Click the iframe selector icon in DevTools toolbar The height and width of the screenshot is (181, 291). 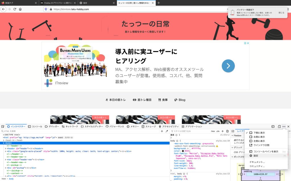click(273, 126)
